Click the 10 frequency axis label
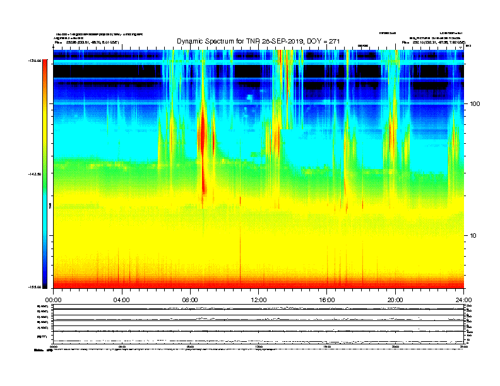The width and height of the screenshot is (500, 386). 473,236
